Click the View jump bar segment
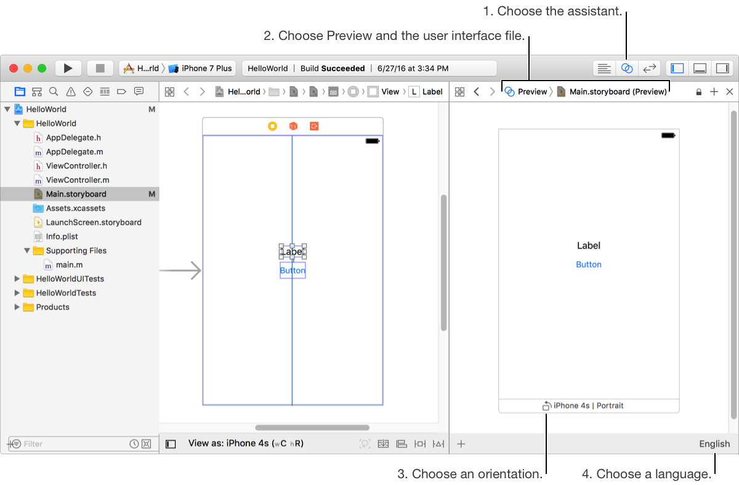The height and width of the screenshot is (485, 739). coord(384,92)
